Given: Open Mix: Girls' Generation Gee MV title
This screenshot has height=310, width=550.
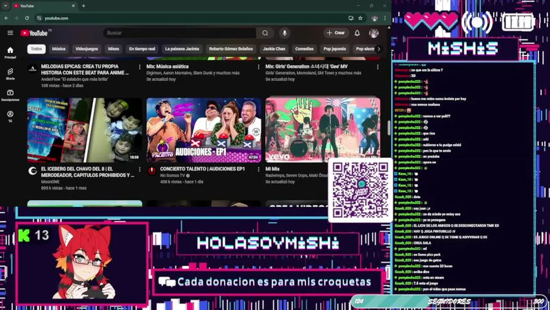Looking at the screenshot, I should 306,66.
